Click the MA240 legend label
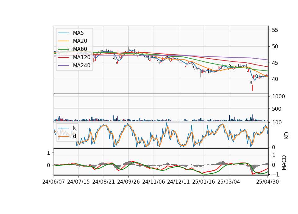 [82, 65]
